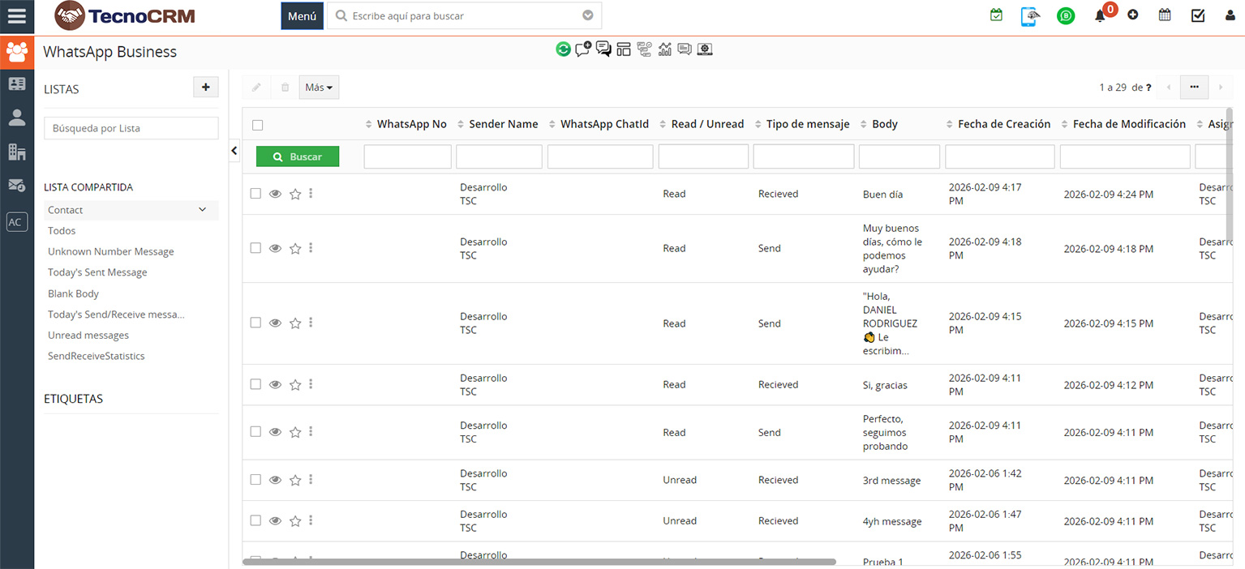The image size is (1245, 569).
Task: Click the green WhatsApp Business icon
Action: (x=1066, y=15)
